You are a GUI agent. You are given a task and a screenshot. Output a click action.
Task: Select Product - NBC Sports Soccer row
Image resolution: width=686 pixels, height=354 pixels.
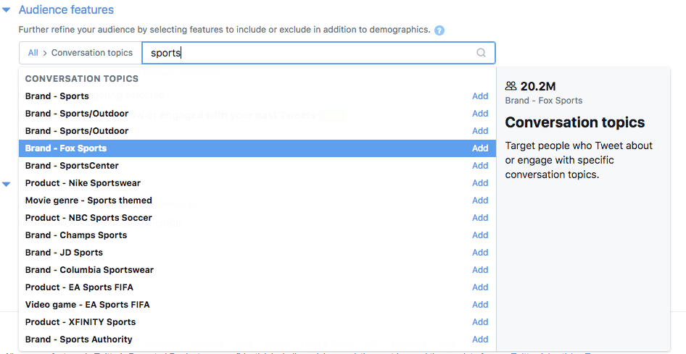tap(257, 218)
